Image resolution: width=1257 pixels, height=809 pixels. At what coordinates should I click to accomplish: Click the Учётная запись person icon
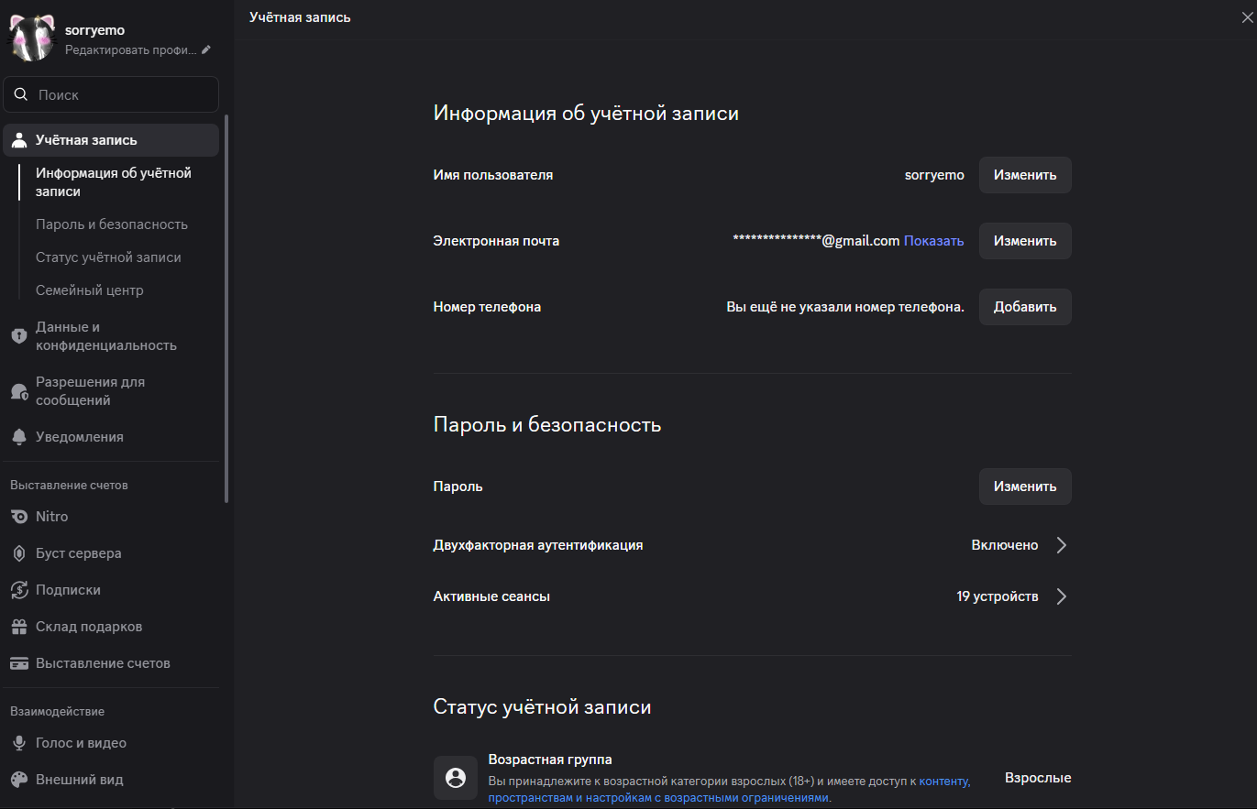[x=19, y=140]
